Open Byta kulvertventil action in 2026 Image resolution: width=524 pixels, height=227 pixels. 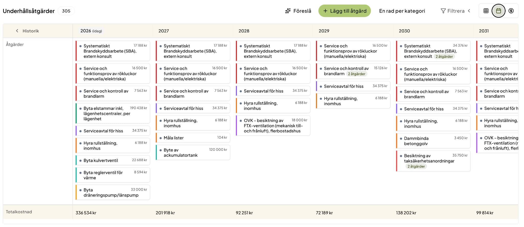click(x=113, y=160)
